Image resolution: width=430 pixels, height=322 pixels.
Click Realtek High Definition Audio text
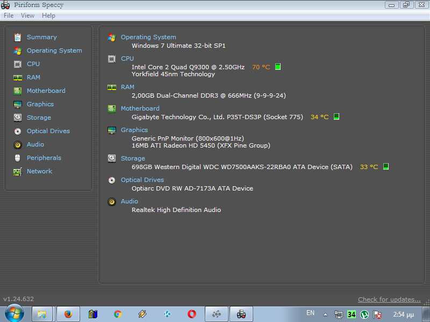176,210
